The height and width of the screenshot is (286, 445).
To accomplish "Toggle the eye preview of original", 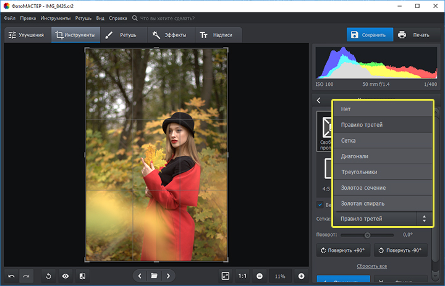I will click(65, 275).
